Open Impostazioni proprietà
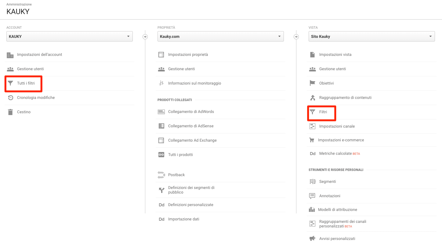 (x=188, y=55)
